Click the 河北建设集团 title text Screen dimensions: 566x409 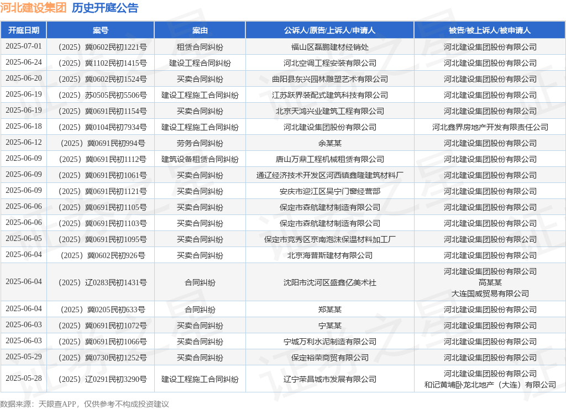(33, 8)
